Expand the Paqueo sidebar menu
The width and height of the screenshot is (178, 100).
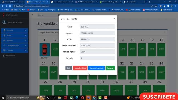pos(14,40)
